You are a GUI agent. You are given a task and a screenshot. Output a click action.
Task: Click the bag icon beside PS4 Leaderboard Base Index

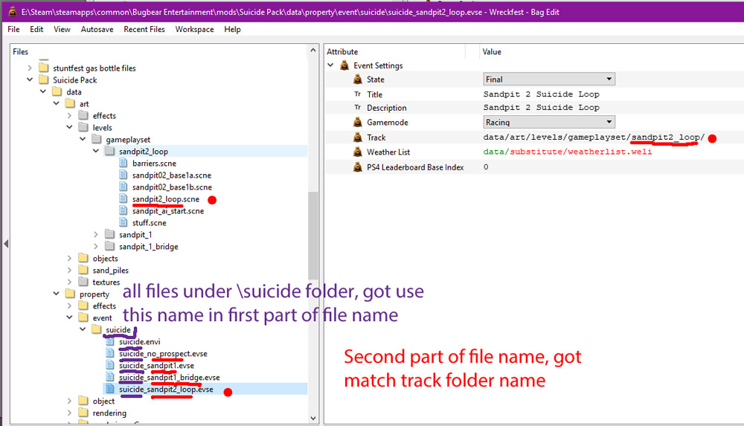(358, 167)
